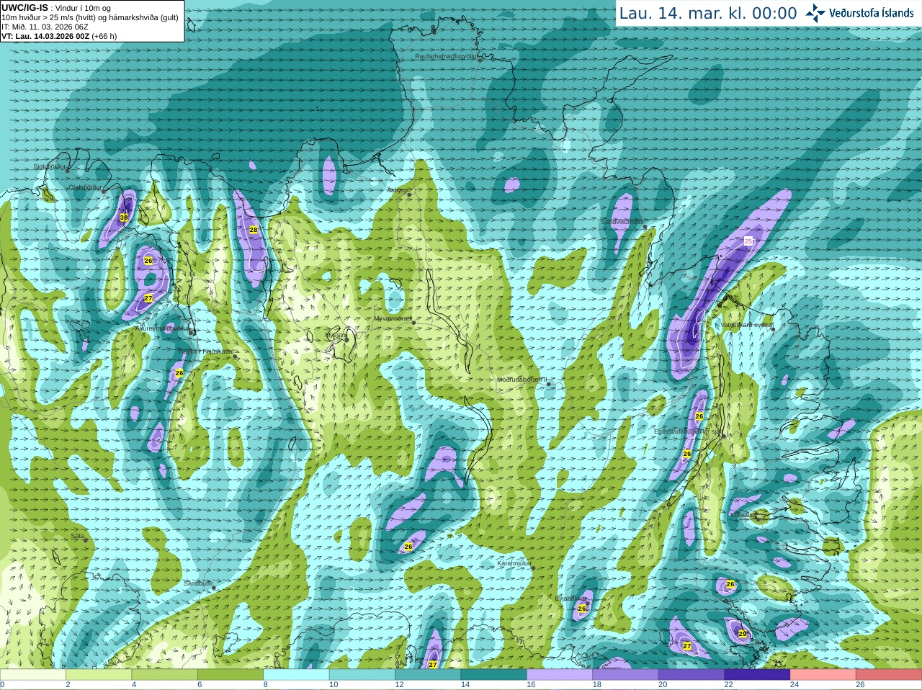Choose the Mývatnsöræfi station label
The width and height of the screenshot is (922, 690).
(x=393, y=318)
